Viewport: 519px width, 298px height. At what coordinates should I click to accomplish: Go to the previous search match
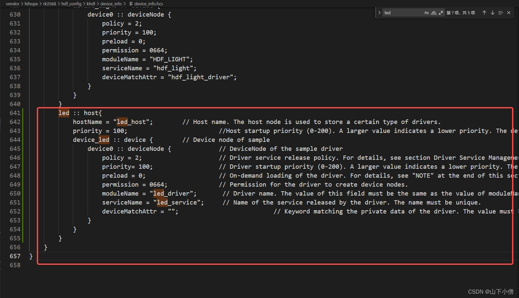[x=484, y=12]
